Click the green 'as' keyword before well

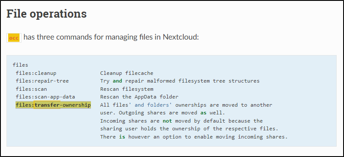pyautogui.click(x=203, y=113)
